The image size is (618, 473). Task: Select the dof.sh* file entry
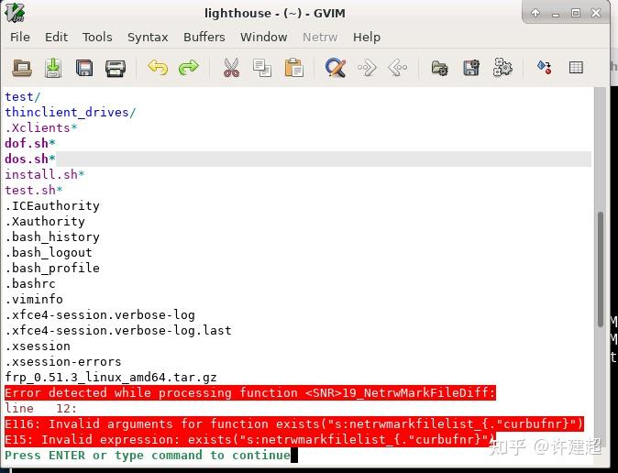point(30,144)
